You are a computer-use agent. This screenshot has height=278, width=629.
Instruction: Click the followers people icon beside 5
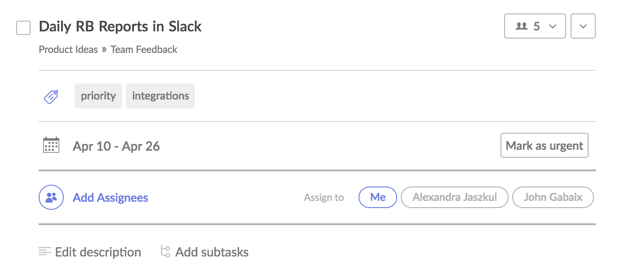click(x=521, y=26)
